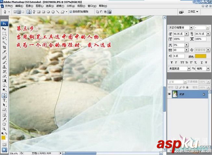Open 图像(I) menu

(x=29, y=6)
